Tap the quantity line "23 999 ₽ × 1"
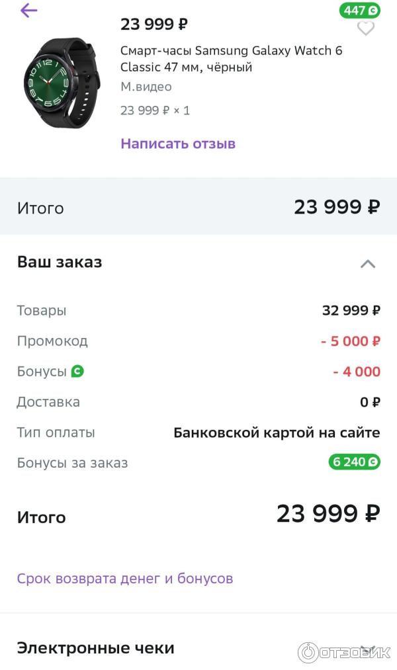The image size is (397, 670). (x=155, y=110)
